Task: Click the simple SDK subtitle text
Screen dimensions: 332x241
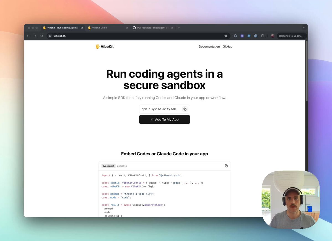Action: tap(165, 98)
